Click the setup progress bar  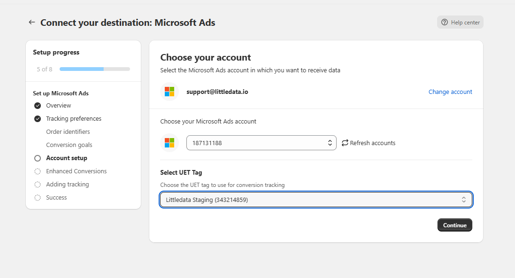[94, 69]
